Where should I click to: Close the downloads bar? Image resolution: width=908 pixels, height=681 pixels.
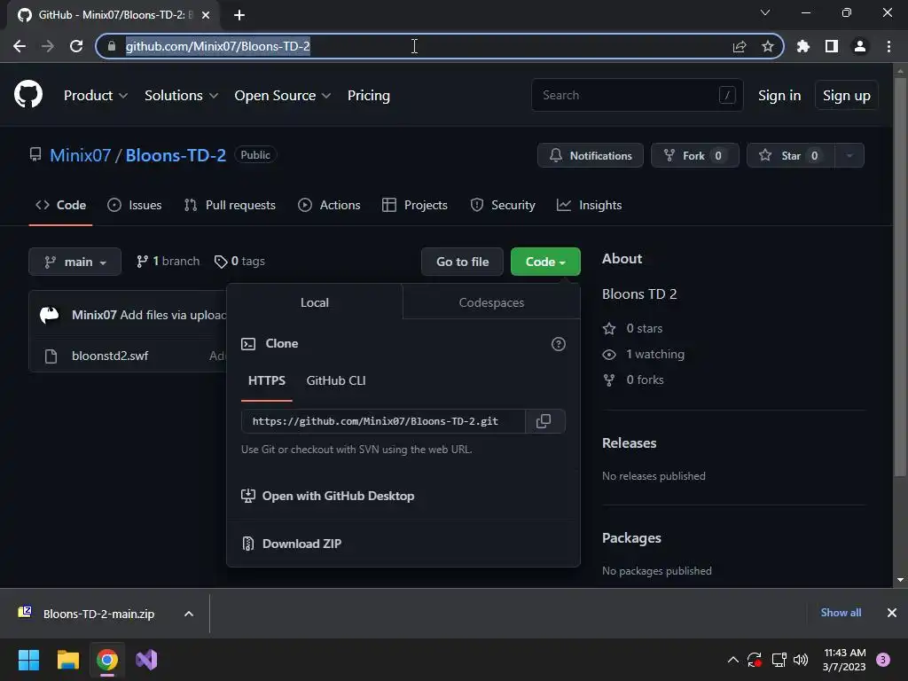[x=892, y=613]
